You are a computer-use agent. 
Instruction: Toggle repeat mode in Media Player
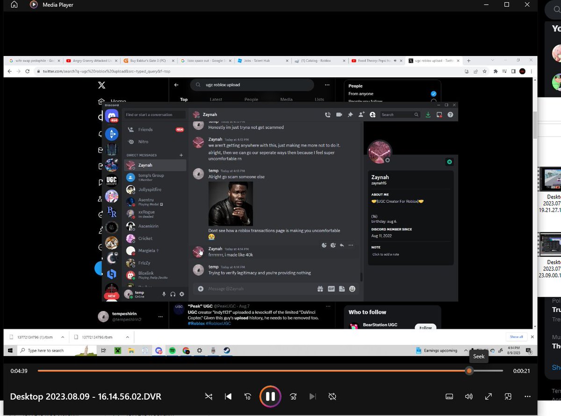click(x=332, y=396)
